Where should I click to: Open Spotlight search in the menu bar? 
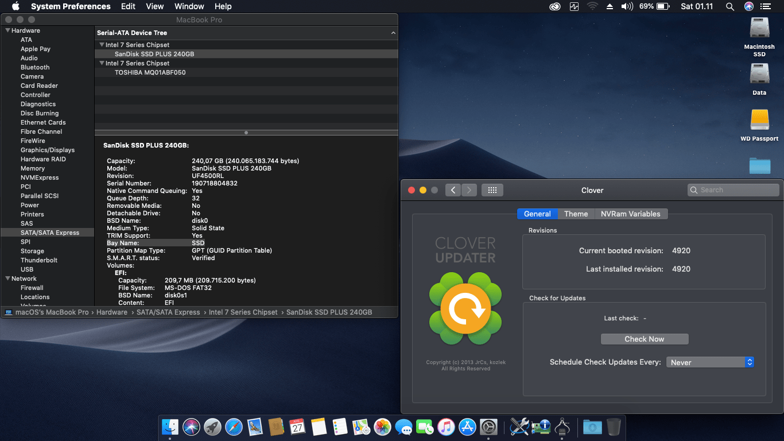[729, 6]
